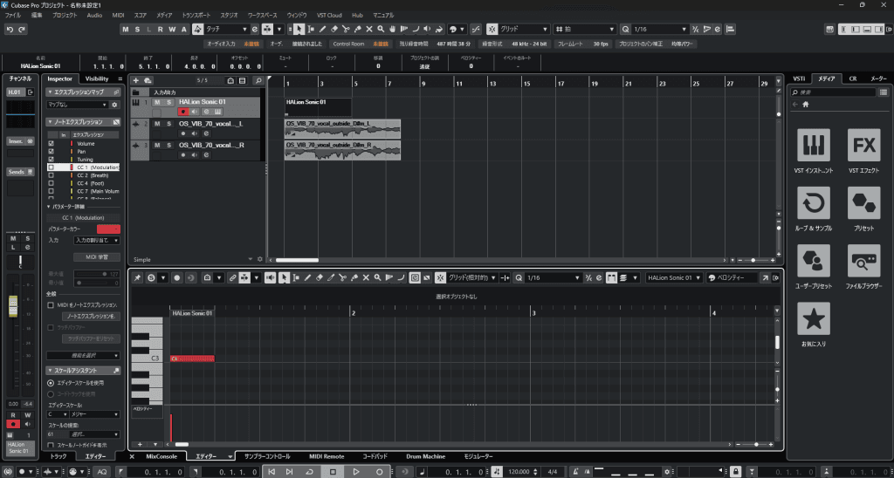Switch to the VSTi tab in the right zone
Image resolution: width=894 pixels, height=478 pixels.
point(800,79)
